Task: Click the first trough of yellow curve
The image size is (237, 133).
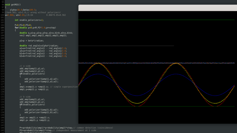Action: (x=137, y=103)
